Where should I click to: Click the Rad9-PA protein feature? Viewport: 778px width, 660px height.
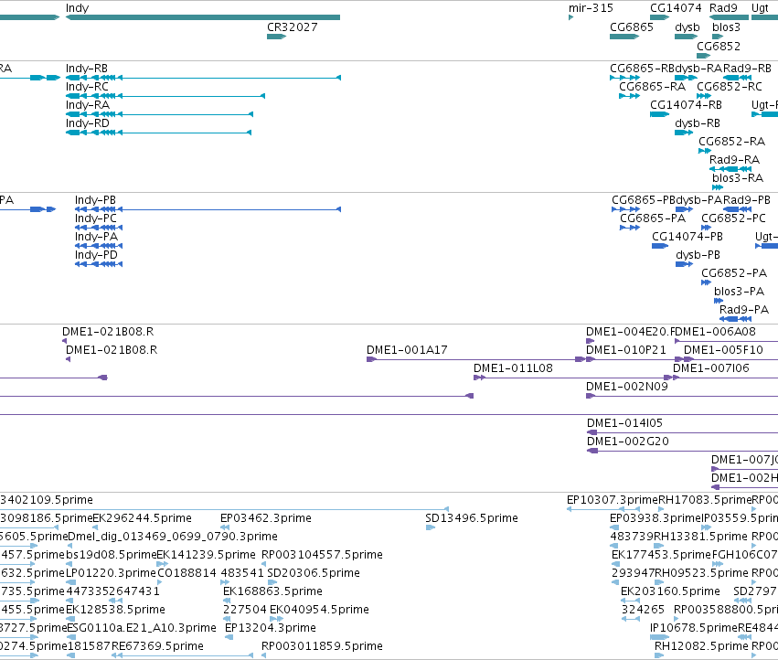pos(735,319)
